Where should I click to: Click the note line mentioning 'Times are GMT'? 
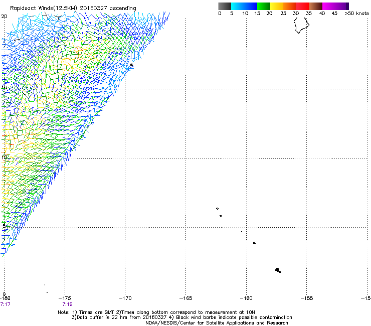pyautogui.click(x=156, y=312)
